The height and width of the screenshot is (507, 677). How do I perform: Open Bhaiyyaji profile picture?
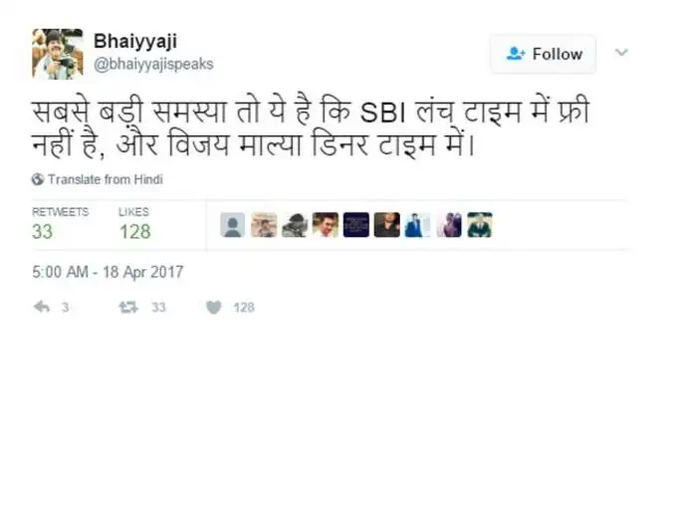click(58, 54)
